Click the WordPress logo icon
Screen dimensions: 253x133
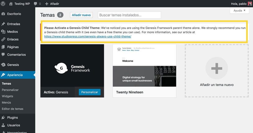(x=3, y=3)
